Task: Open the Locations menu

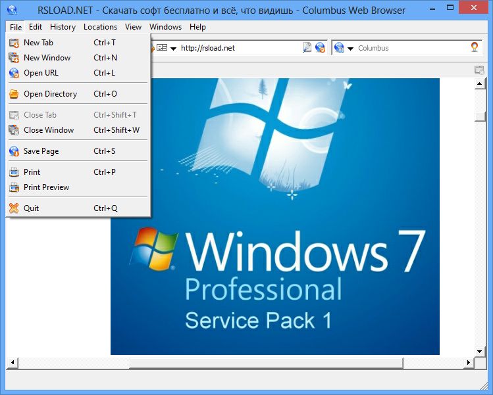Action: pyautogui.click(x=100, y=27)
